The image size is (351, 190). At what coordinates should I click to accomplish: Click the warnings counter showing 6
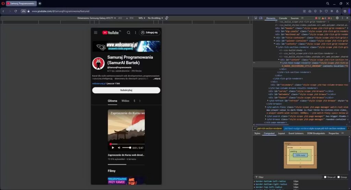pos(324,18)
